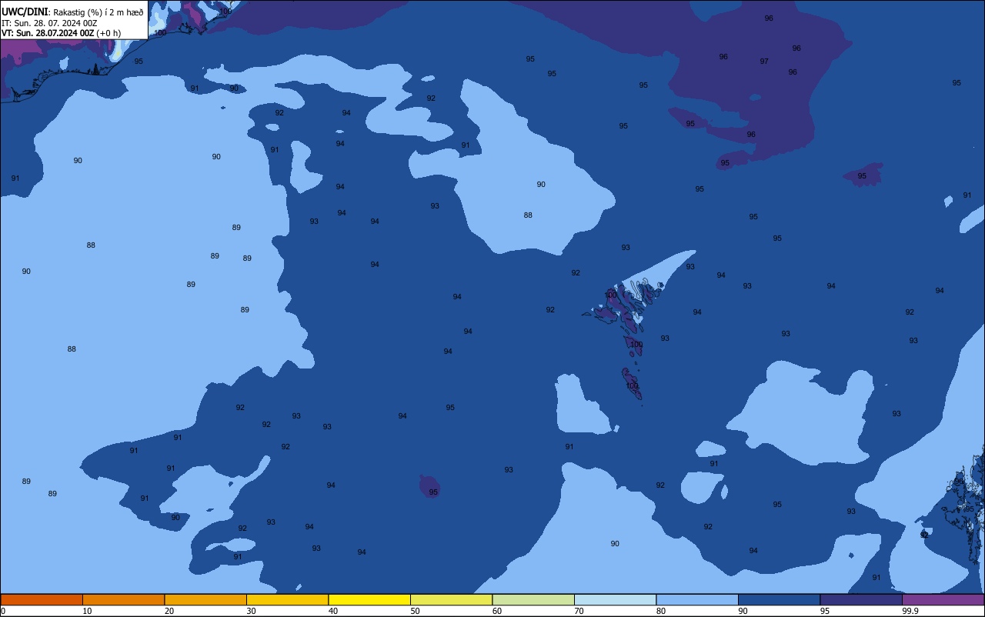985x617 pixels.
Task: Select the "IT: Sun. 28. 07. 2024 00Z" line
Action: coord(49,22)
